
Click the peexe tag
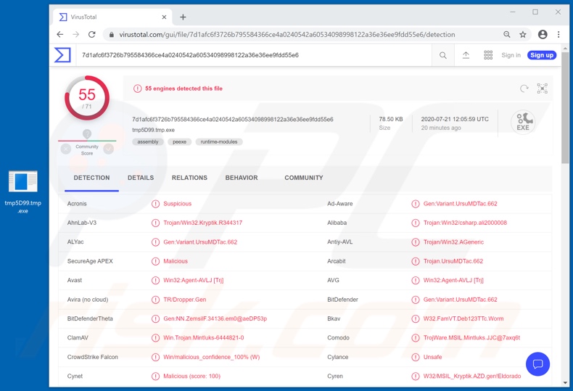(x=179, y=141)
